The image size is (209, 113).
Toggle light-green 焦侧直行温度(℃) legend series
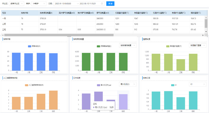[174, 46]
